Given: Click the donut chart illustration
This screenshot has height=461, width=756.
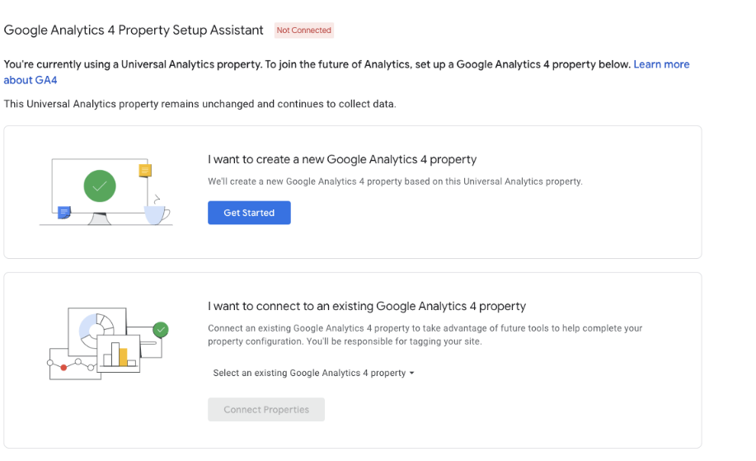Looking at the screenshot, I should (x=96, y=331).
